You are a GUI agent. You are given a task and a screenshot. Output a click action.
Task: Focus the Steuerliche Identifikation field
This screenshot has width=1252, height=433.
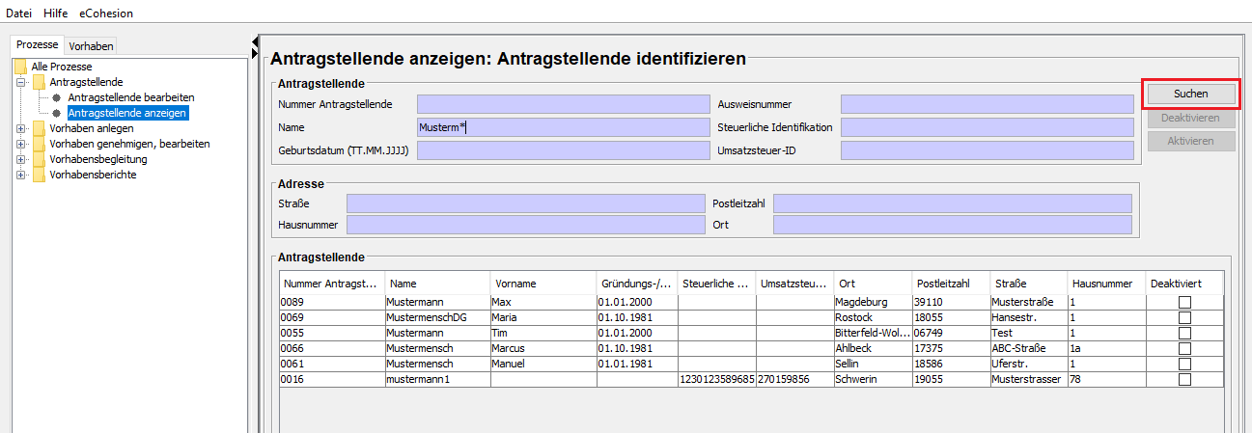(987, 127)
